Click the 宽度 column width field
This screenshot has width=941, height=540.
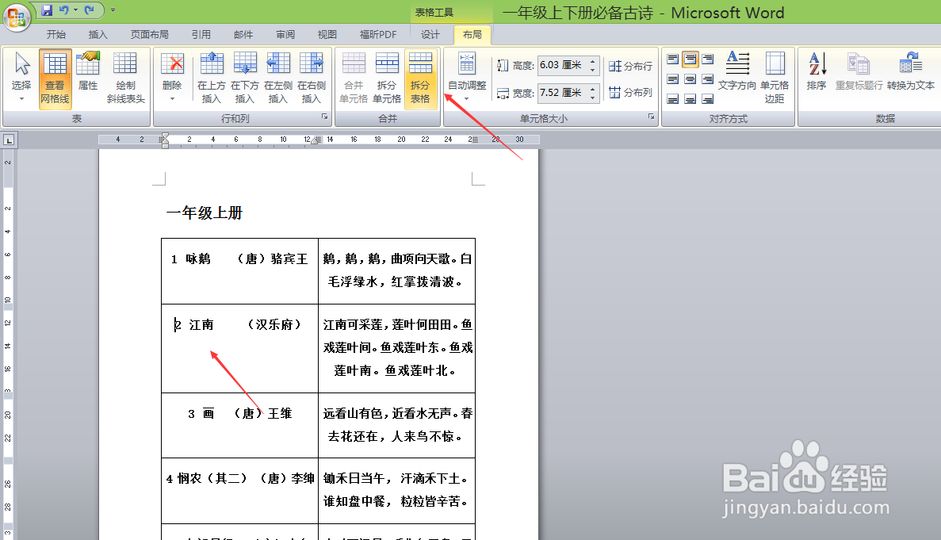click(562, 93)
